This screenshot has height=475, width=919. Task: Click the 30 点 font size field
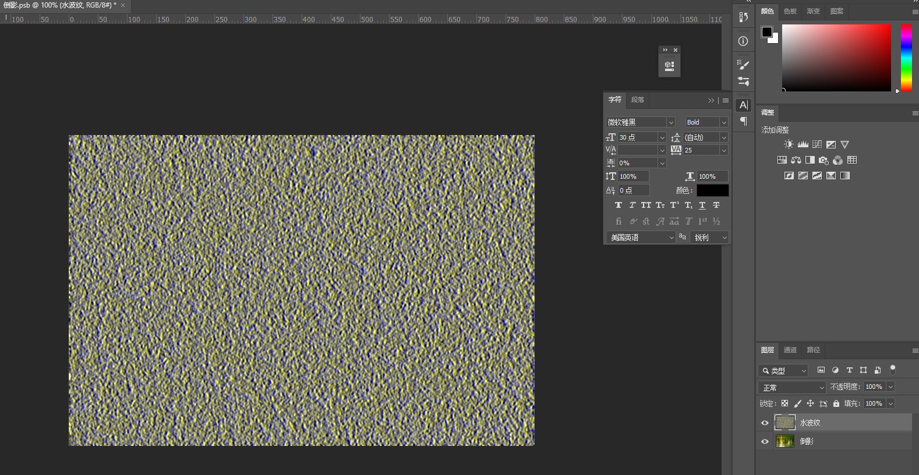637,137
